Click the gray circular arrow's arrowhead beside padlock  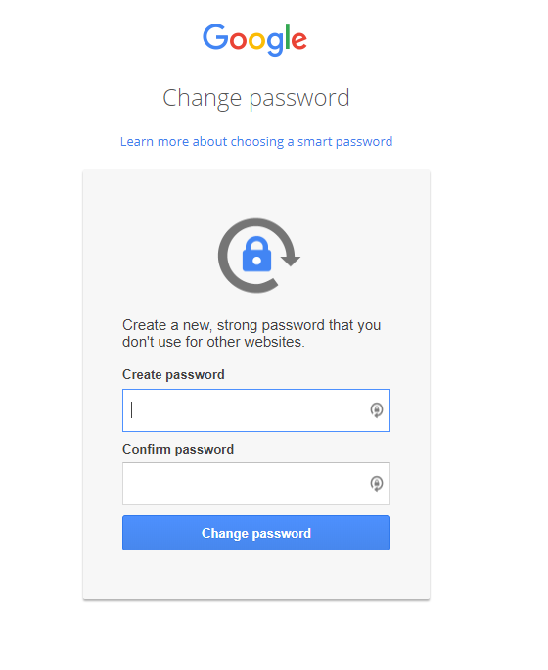coord(291,259)
